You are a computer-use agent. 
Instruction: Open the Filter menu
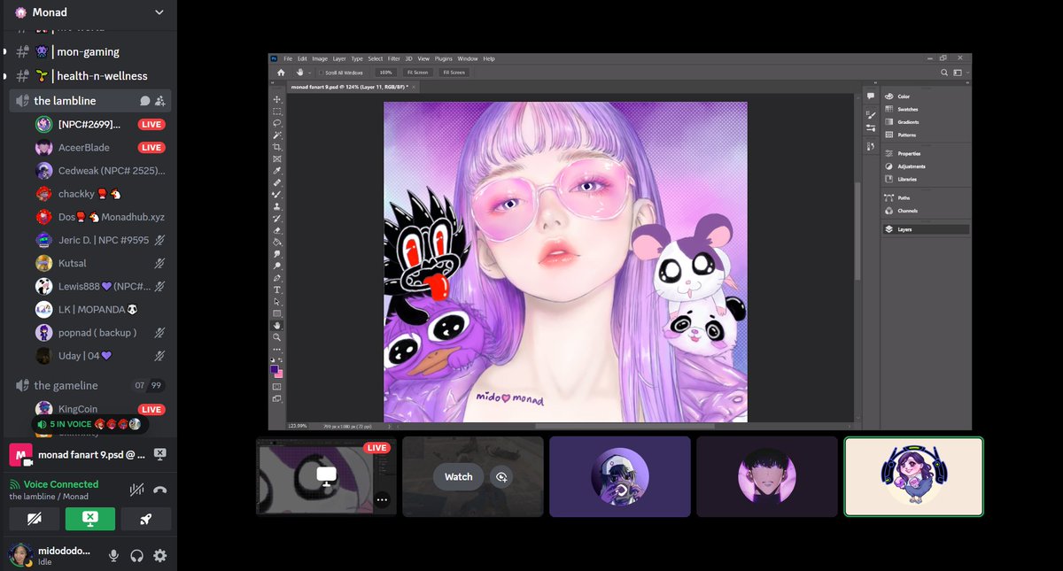(x=393, y=58)
